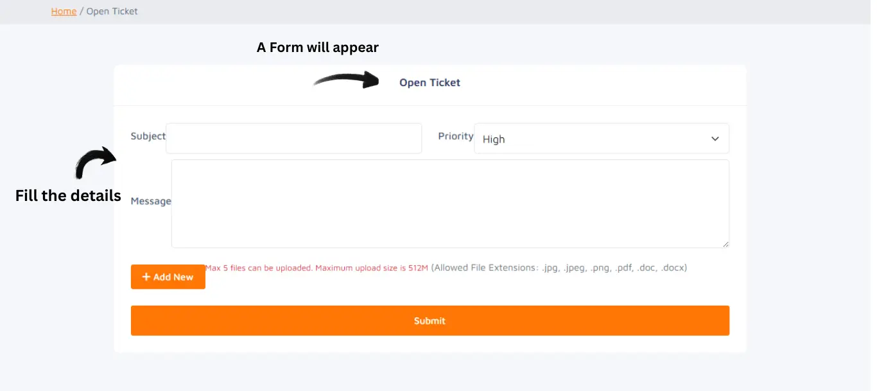Click the Open Ticket form heading
877x391 pixels.
tap(430, 83)
